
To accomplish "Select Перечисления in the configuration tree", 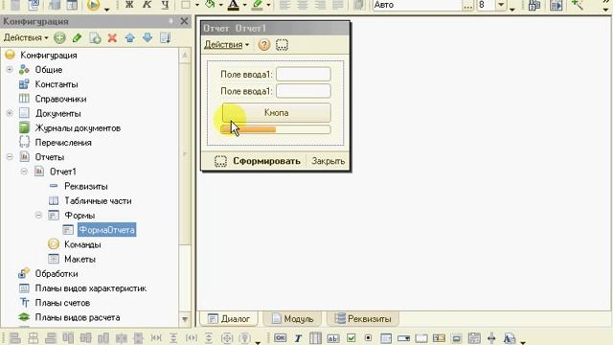I will [63, 143].
